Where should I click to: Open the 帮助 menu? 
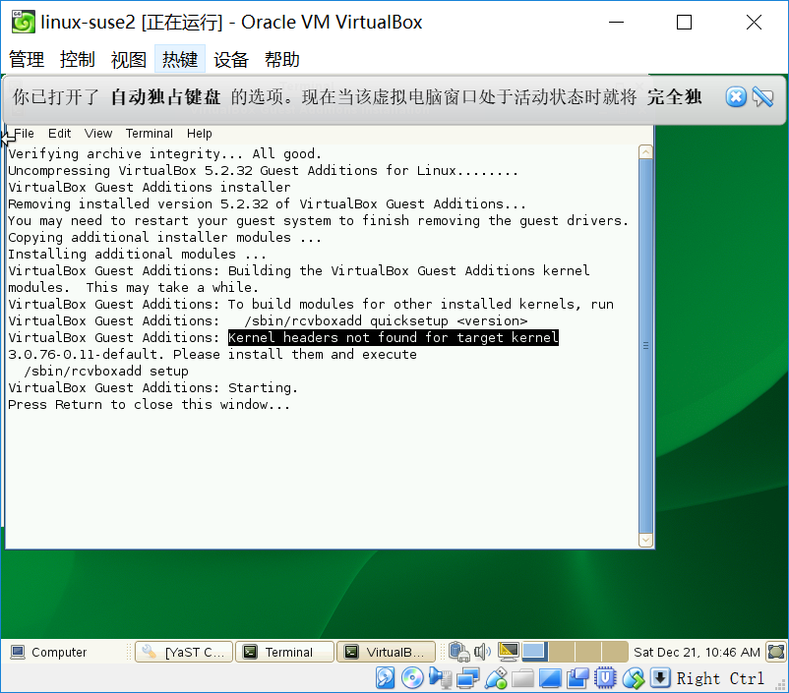282,59
